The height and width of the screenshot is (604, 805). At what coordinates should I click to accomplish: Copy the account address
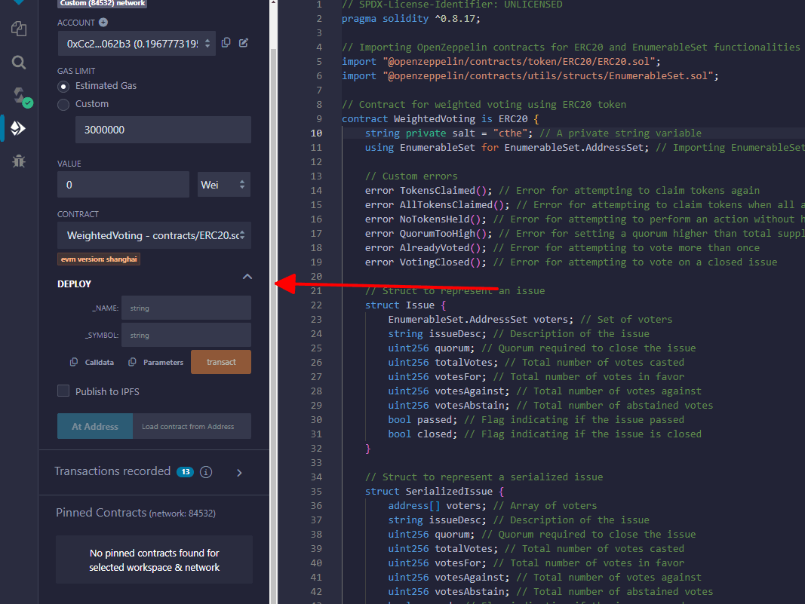coord(226,42)
